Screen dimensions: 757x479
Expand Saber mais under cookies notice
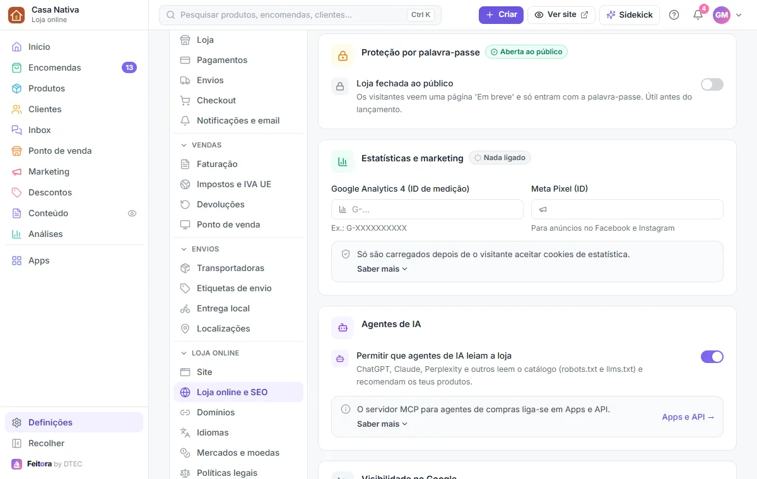click(382, 268)
